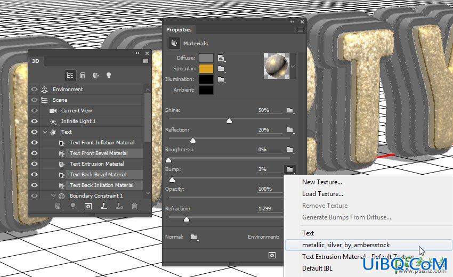Toggle visibility of the Text mesh
The width and height of the screenshot is (453, 277).
tap(34, 132)
